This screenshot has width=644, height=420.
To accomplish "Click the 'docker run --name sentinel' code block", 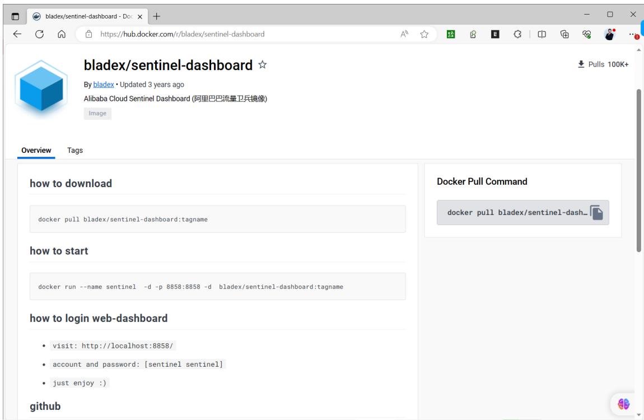I will coord(218,287).
